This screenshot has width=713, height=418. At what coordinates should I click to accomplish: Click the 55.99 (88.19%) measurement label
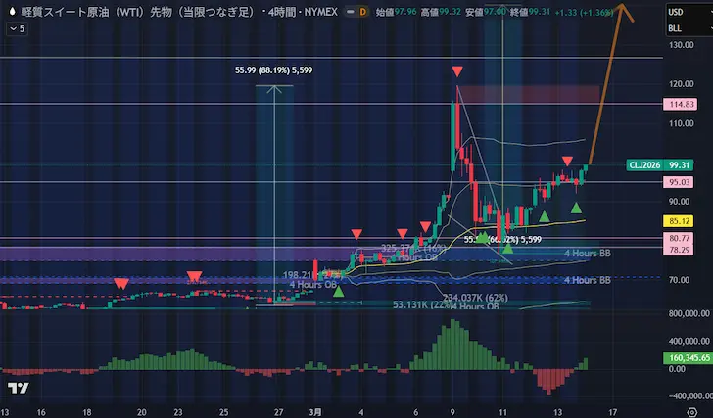pos(274,70)
